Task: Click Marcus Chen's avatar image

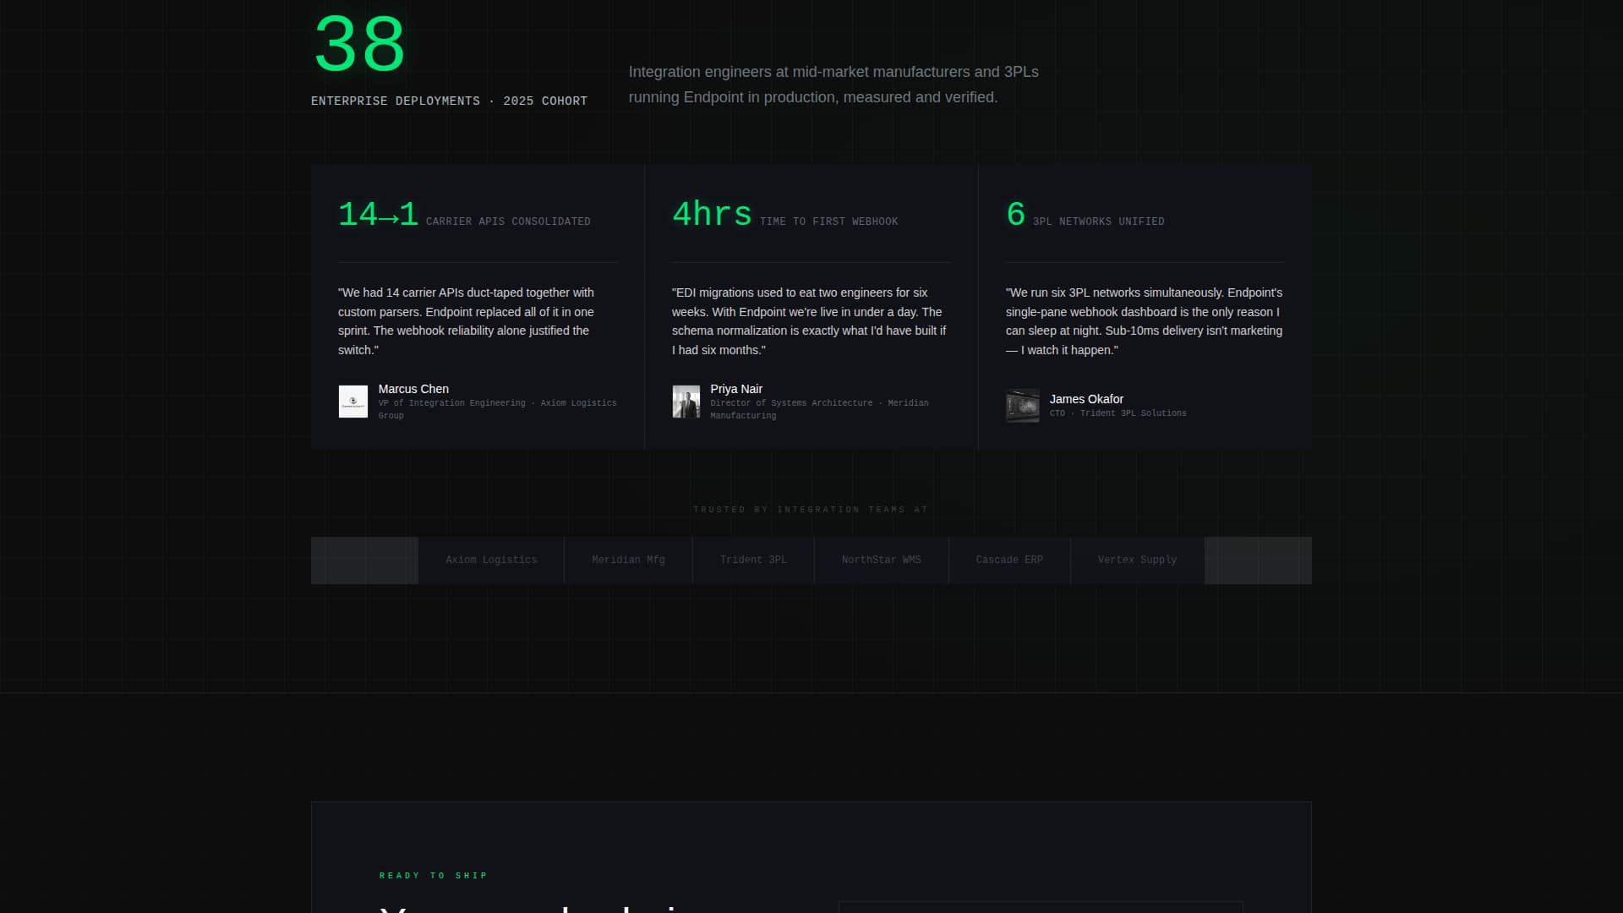Action: pyautogui.click(x=352, y=402)
